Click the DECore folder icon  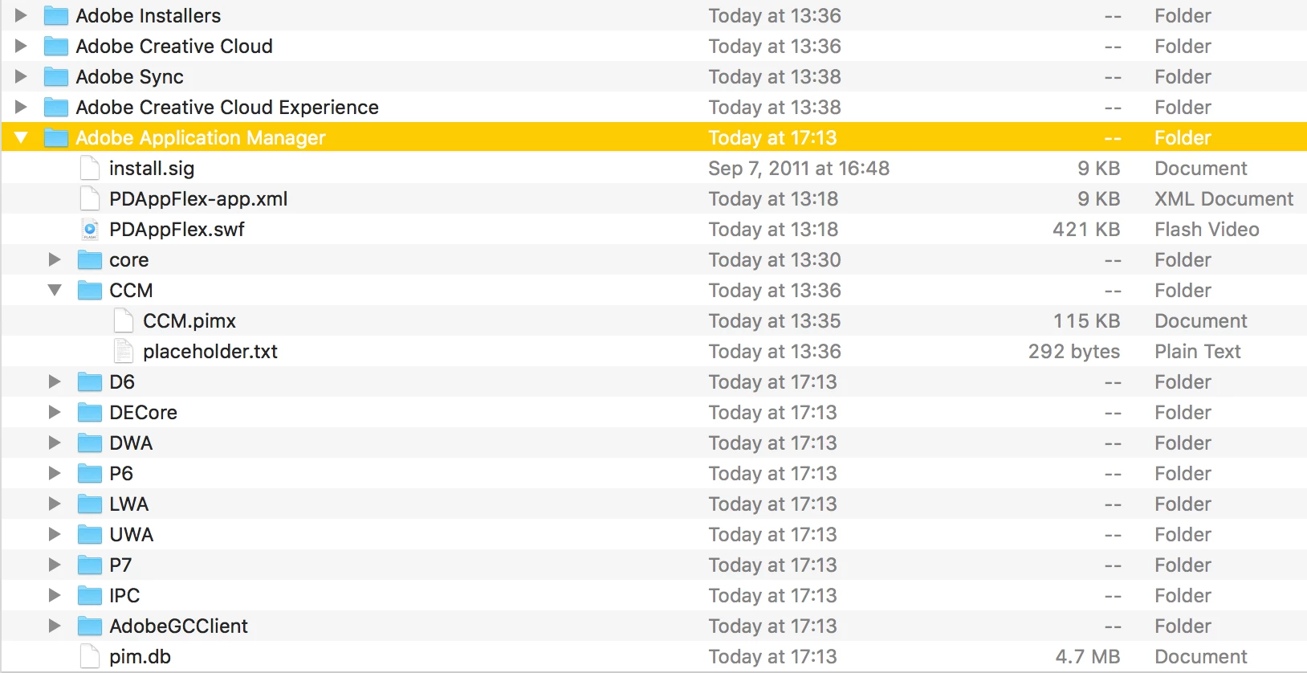pos(89,412)
